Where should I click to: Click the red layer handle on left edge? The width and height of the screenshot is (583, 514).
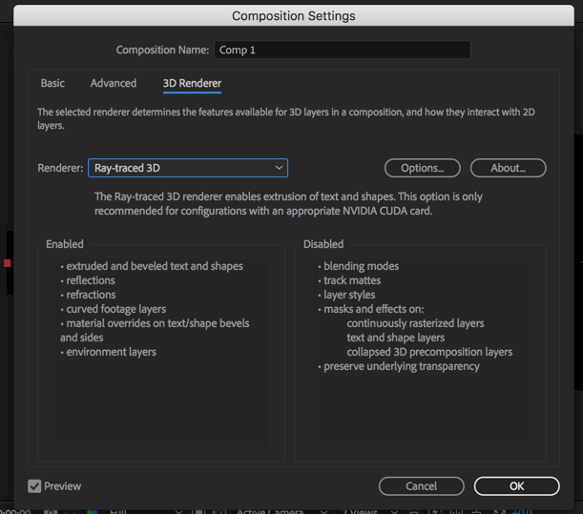coord(7,262)
